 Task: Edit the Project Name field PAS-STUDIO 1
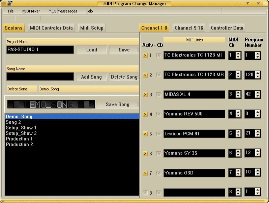click(40, 50)
